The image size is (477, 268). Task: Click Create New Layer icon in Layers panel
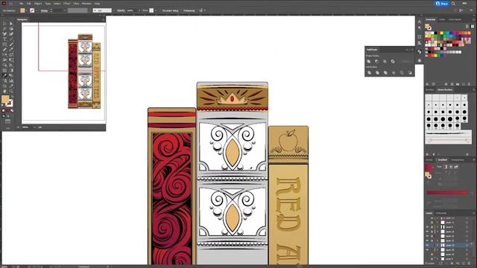click(x=464, y=264)
